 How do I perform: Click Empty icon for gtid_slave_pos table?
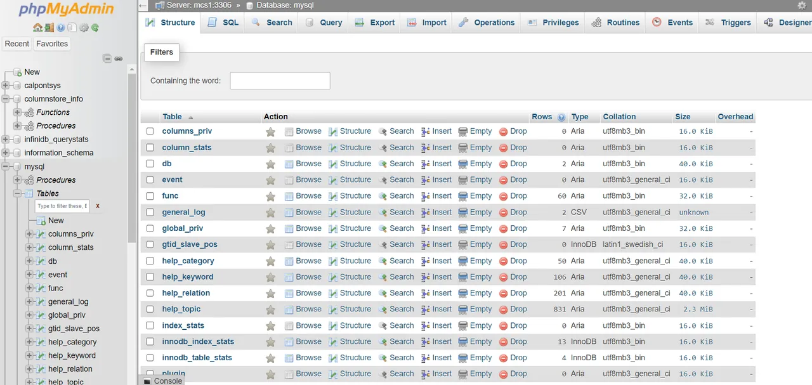click(x=463, y=244)
